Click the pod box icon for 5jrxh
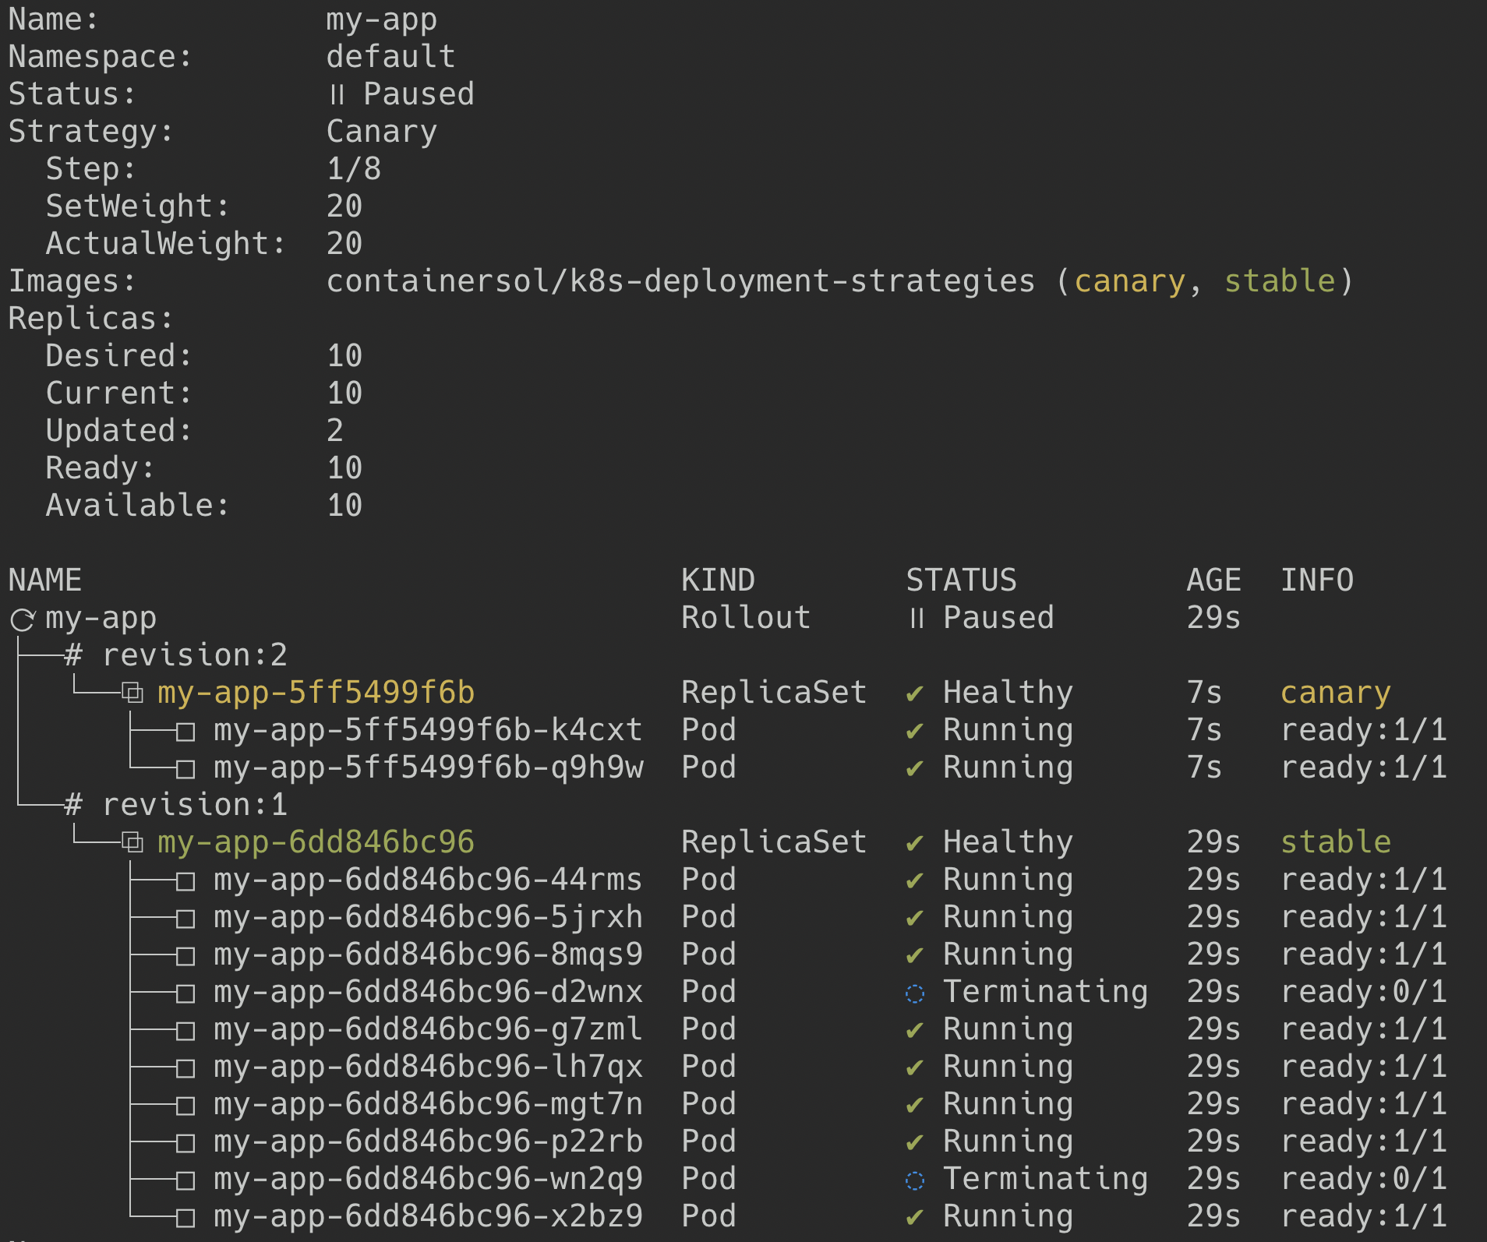1487x1242 pixels. 185,919
